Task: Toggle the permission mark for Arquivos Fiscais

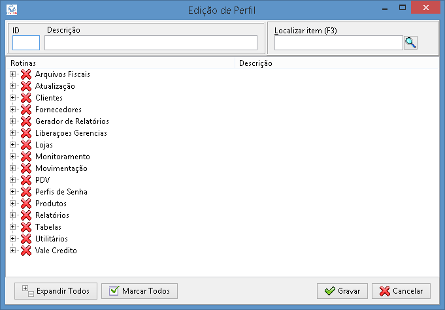Action: (26, 74)
